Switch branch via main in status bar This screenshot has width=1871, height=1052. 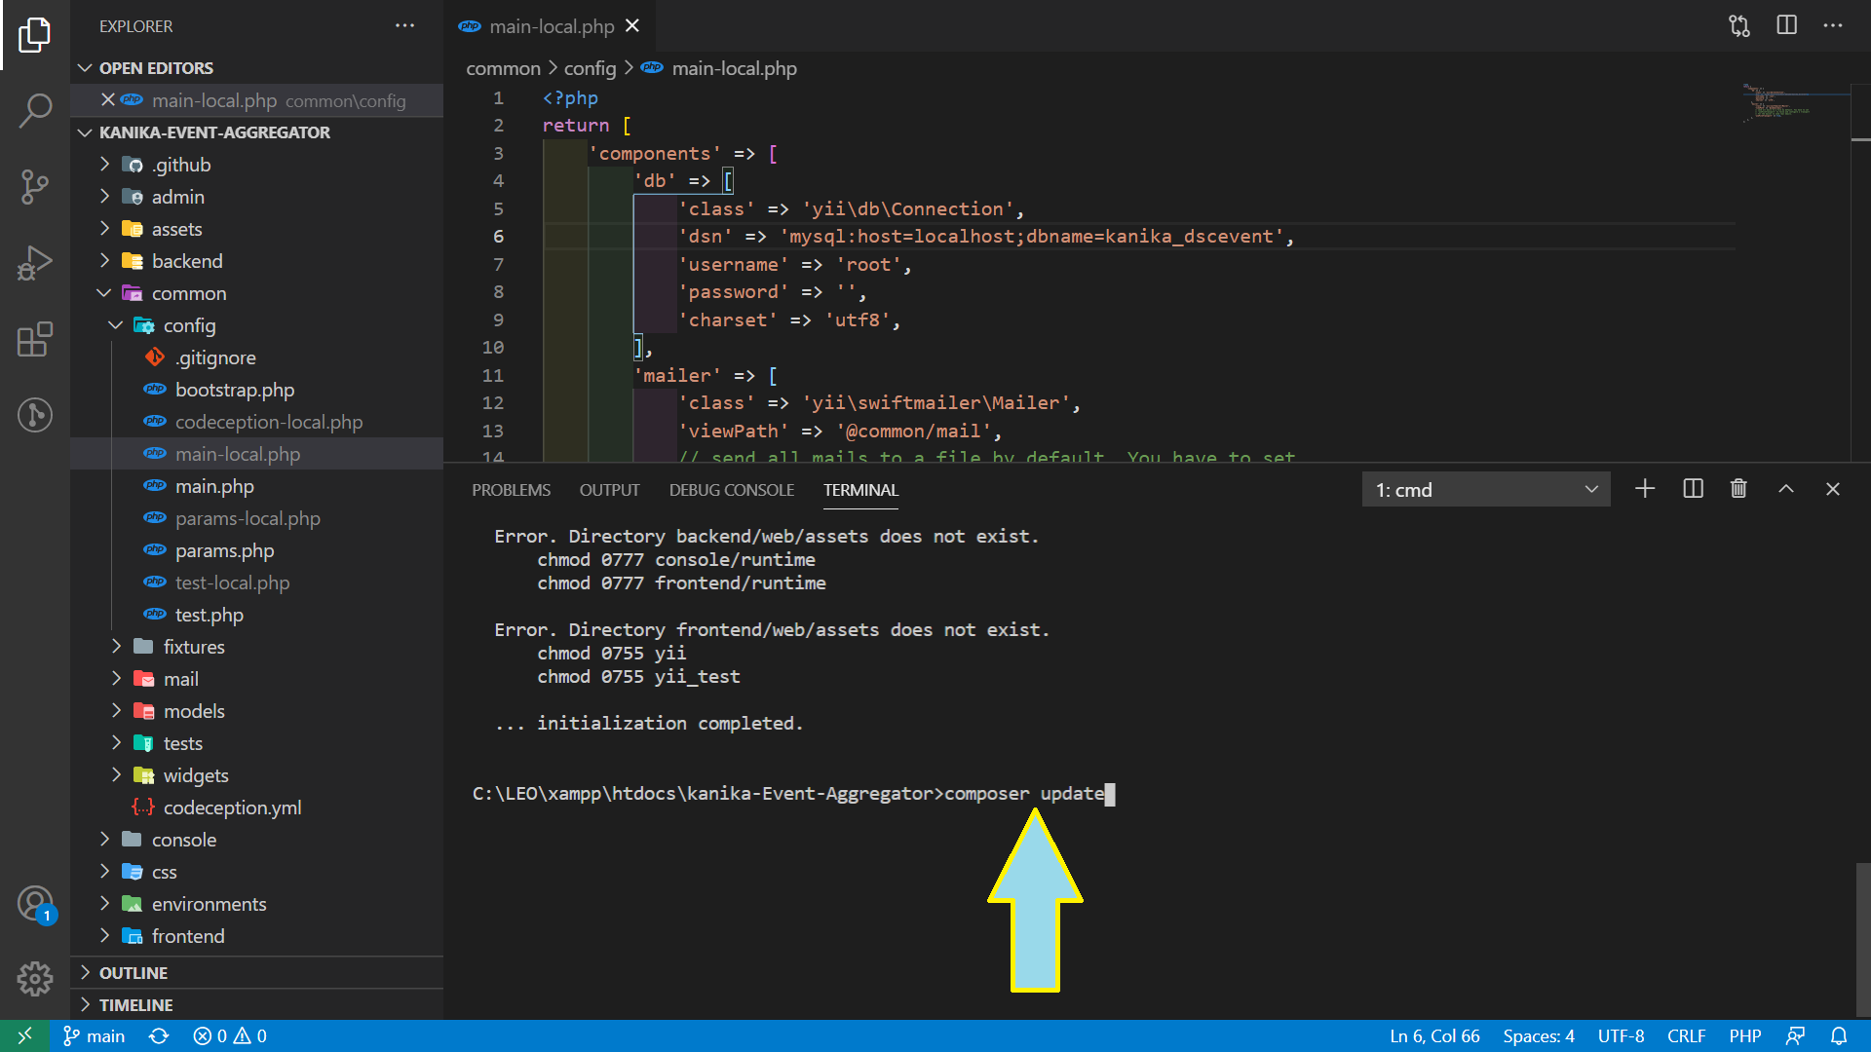coord(95,1036)
